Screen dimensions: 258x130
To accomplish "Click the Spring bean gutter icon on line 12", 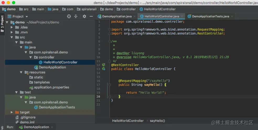I will 104,65.
